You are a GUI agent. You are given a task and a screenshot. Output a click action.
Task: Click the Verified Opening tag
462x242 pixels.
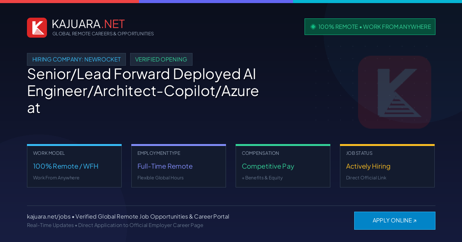coord(161,59)
